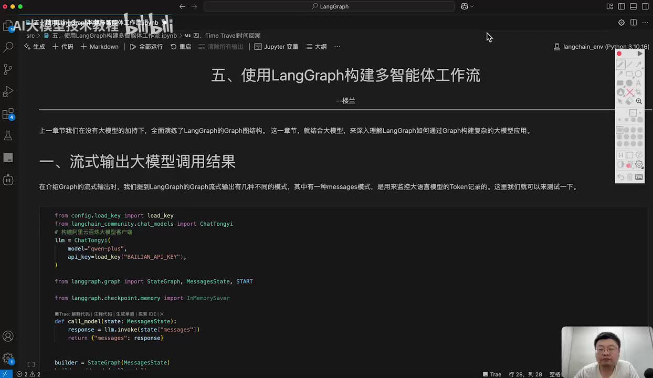Toggle the secondary sidebar visibility

(645, 6)
